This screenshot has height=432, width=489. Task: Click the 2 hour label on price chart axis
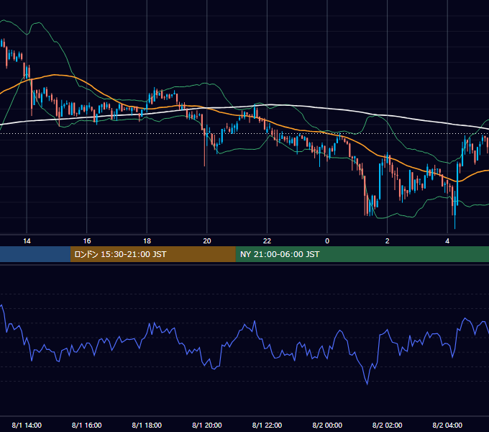click(x=388, y=241)
